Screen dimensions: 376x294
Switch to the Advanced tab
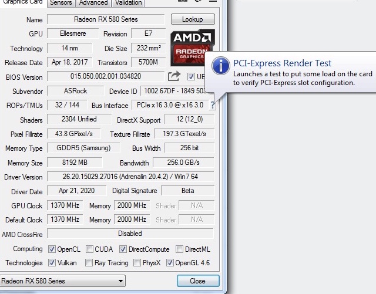pos(93,3)
